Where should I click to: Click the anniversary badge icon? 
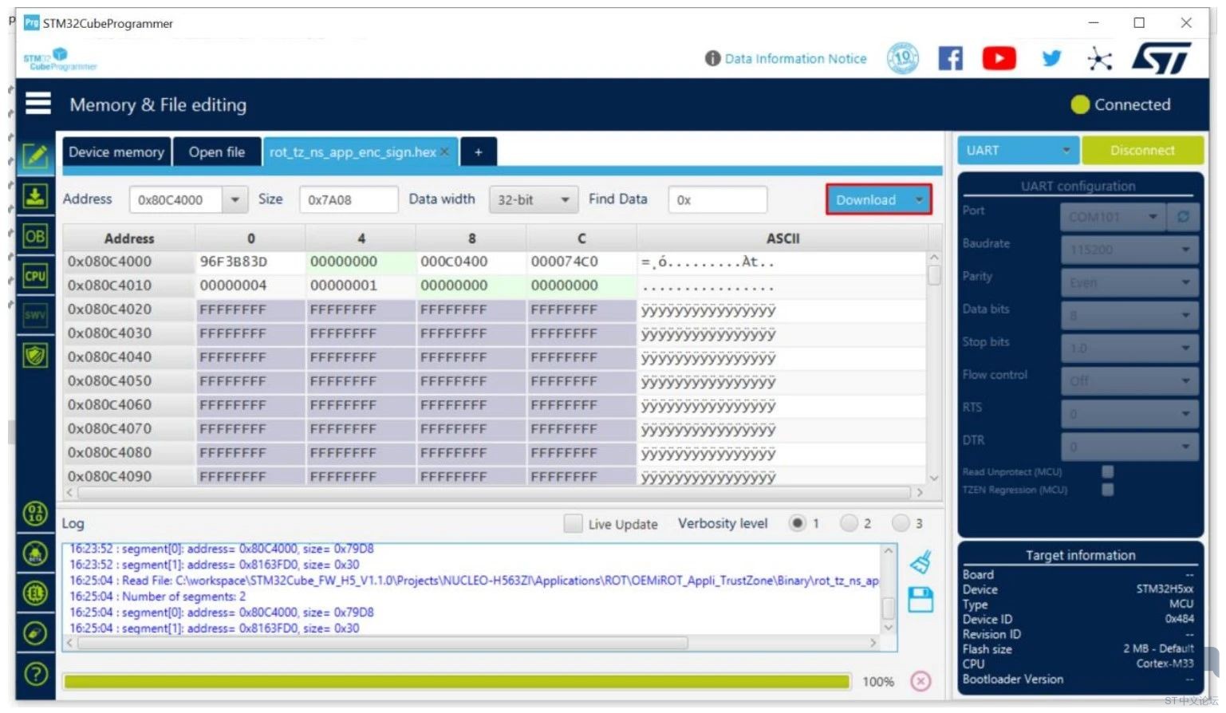[903, 58]
